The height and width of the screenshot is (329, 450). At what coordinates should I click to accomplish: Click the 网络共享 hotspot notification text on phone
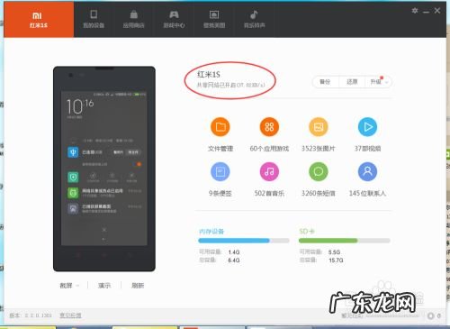pos(103,191)
